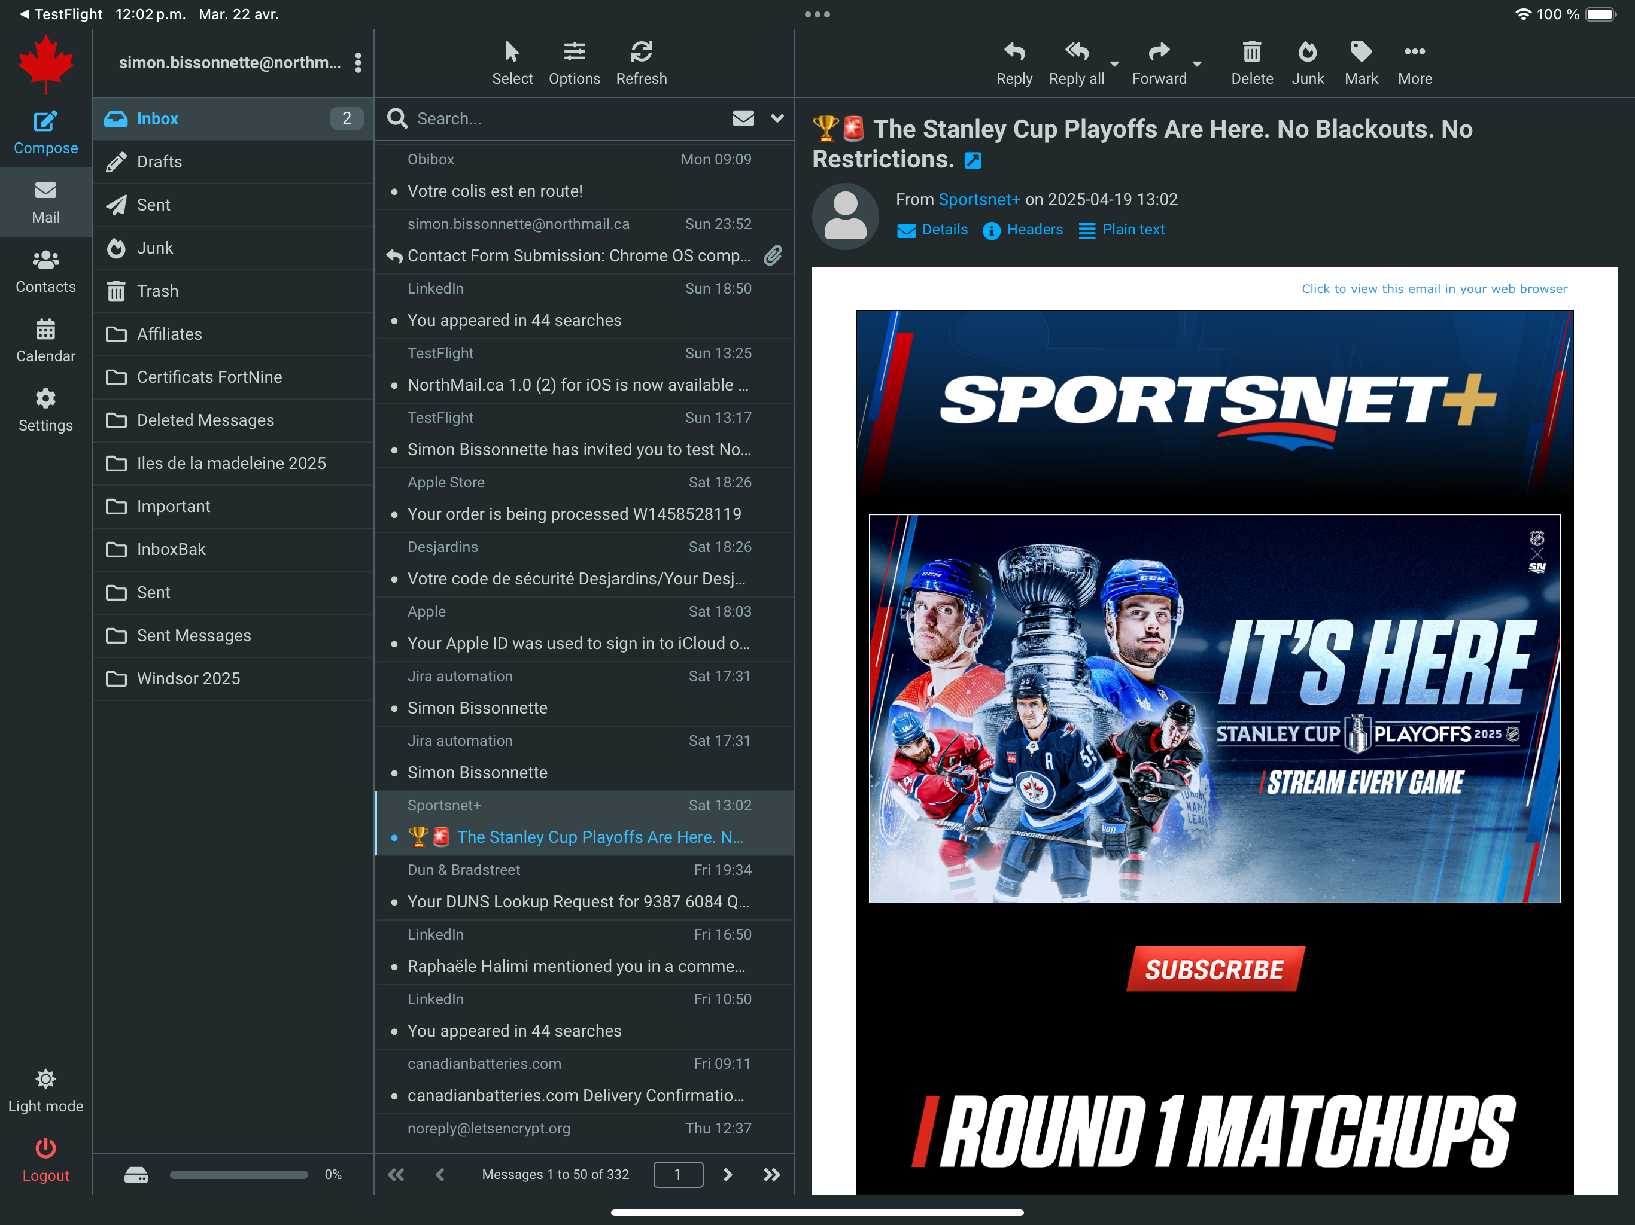Go to next page of messages

(727, 1175)
